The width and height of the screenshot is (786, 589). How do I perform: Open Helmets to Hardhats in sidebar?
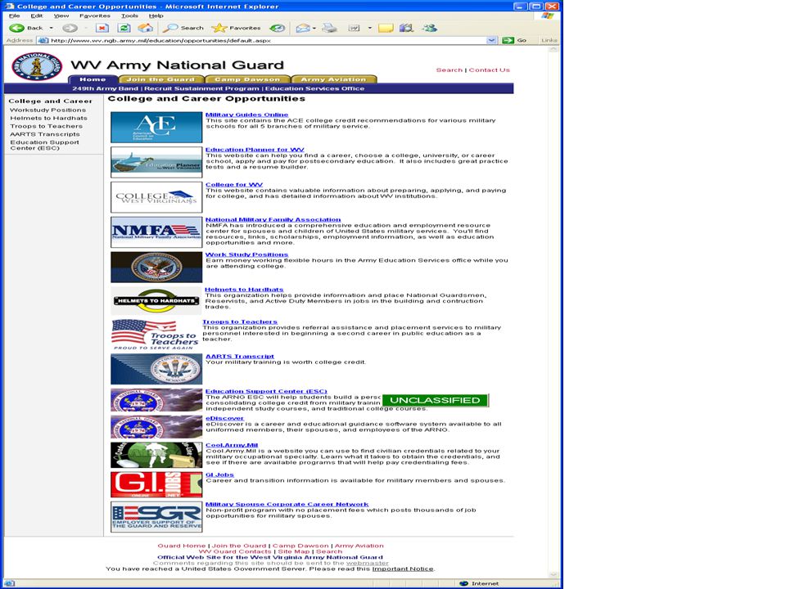(x=48, y=118)
